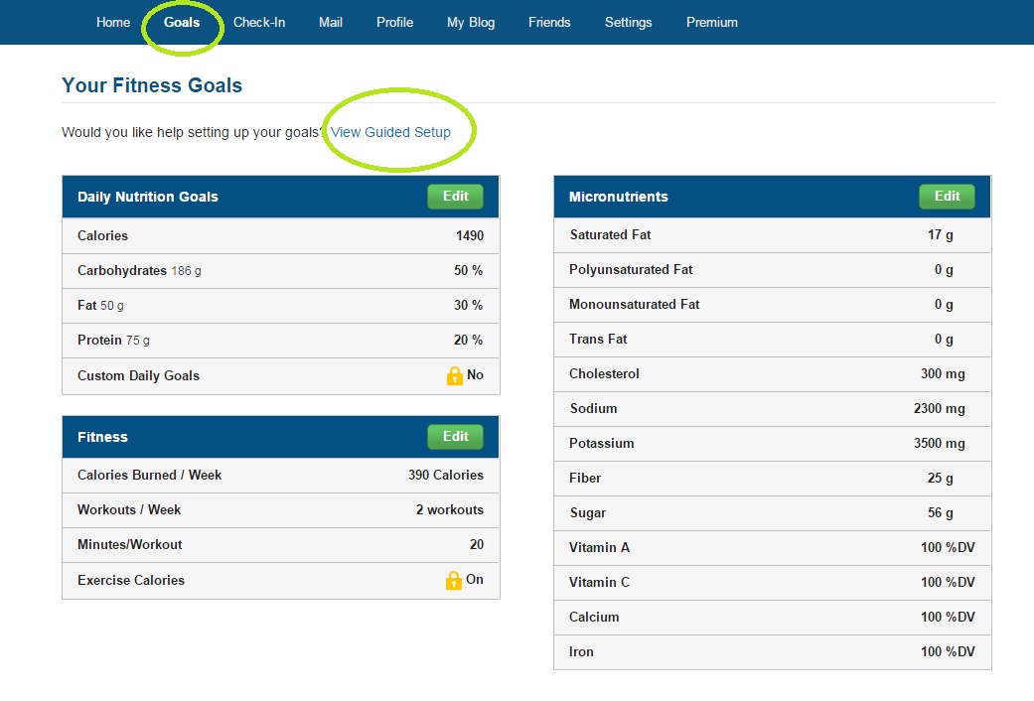Open the View Guided Setup link
1034x701 pixels.
point(390,132)
